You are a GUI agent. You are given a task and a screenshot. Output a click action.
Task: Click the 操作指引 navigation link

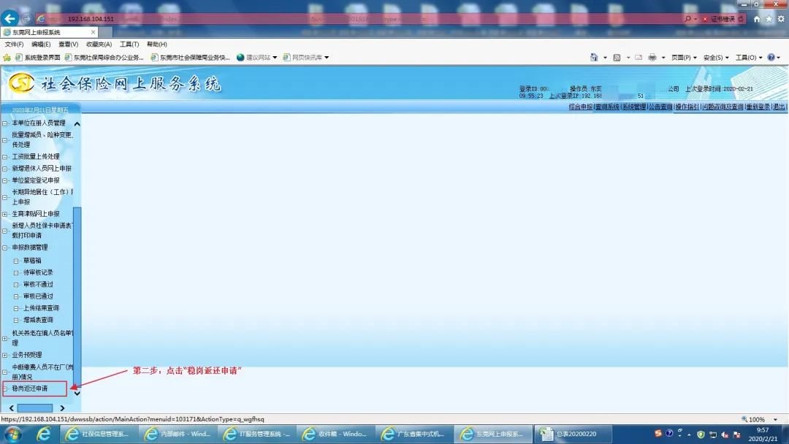[687, 107]
